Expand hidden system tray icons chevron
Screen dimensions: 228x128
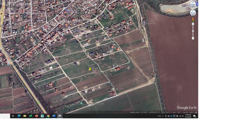163,116
